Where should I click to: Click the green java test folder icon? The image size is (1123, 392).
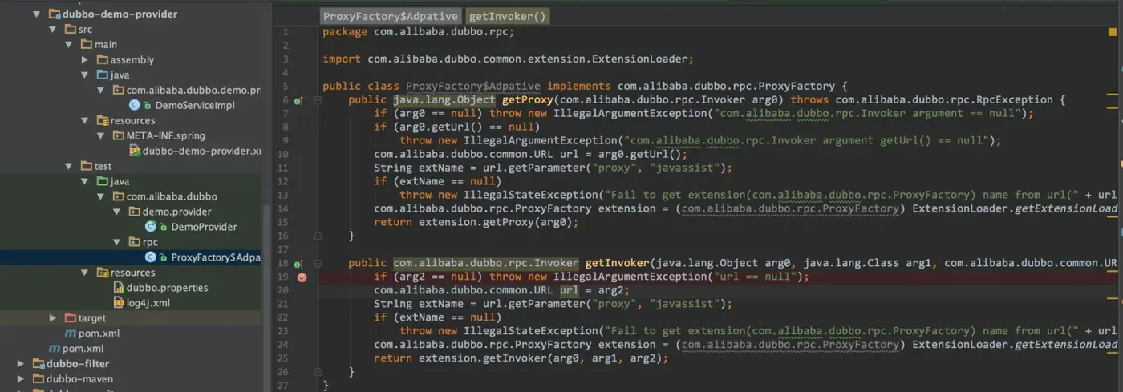103,182
